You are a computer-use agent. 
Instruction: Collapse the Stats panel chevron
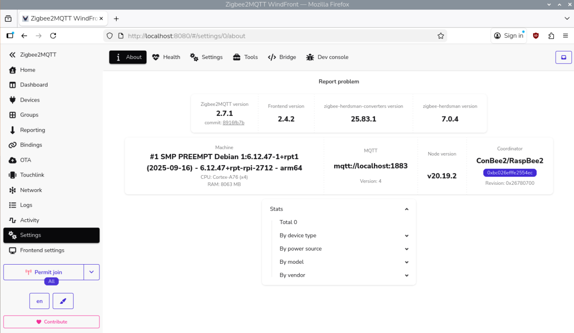tap(407, 209)
